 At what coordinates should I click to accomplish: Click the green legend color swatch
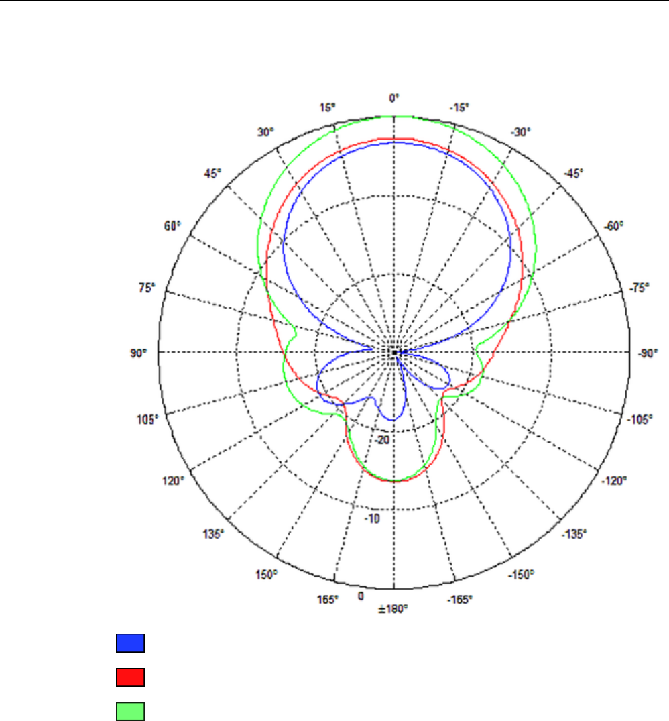pos(131,712)
